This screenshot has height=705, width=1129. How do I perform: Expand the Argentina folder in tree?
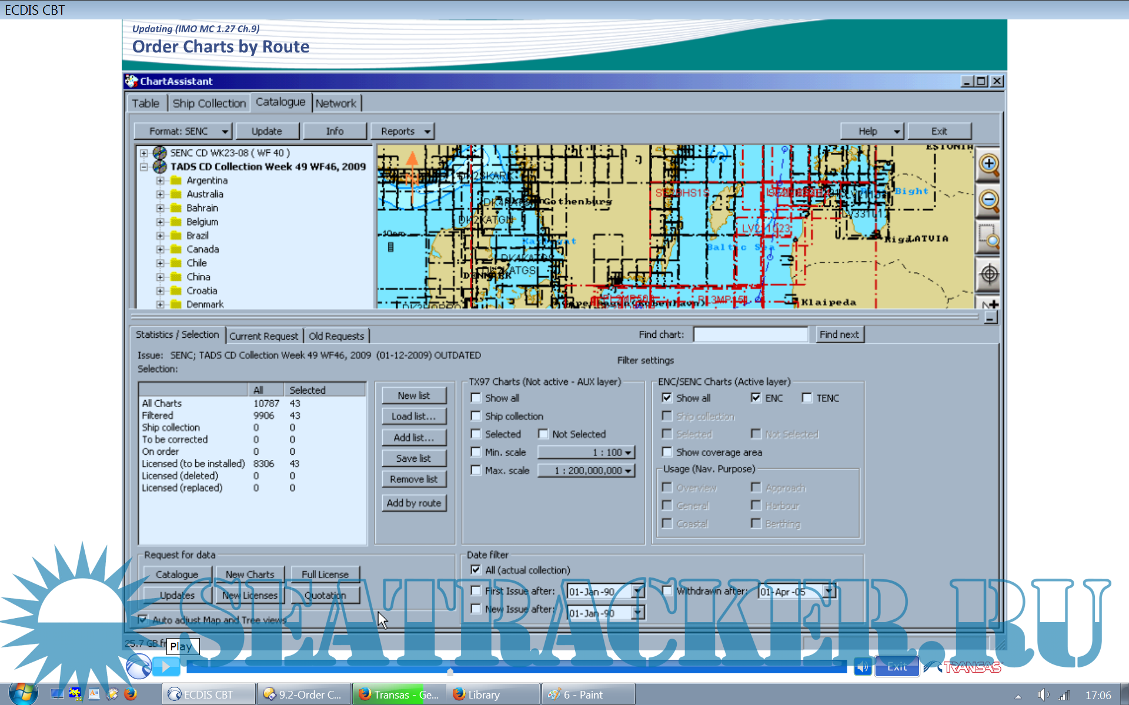point(160,180)
